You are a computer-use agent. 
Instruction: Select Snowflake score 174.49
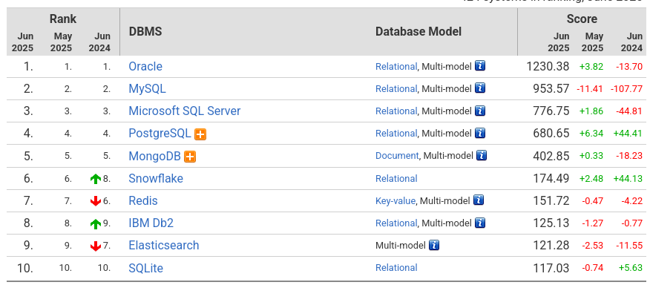click(551, 178)
